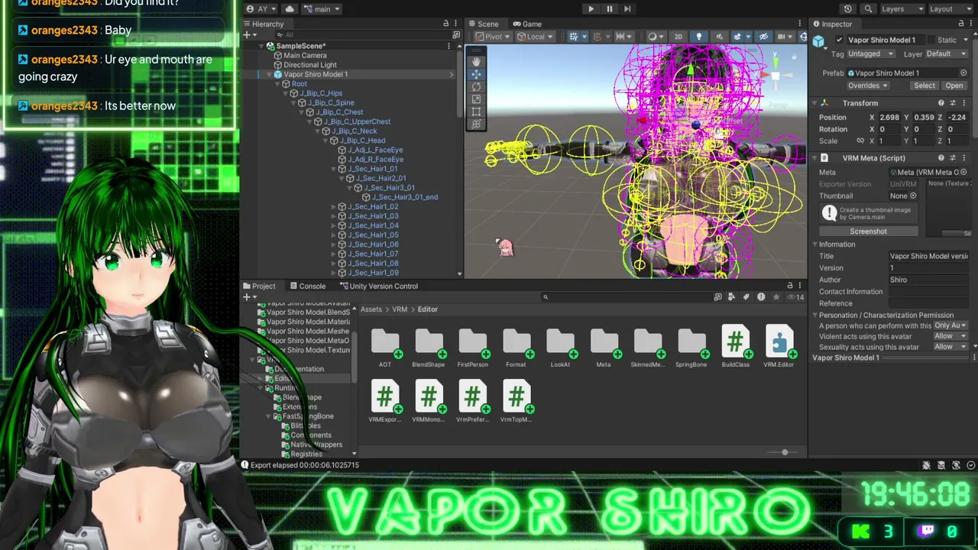
Task: Switch to the Game tab
Action: (527, 24)
